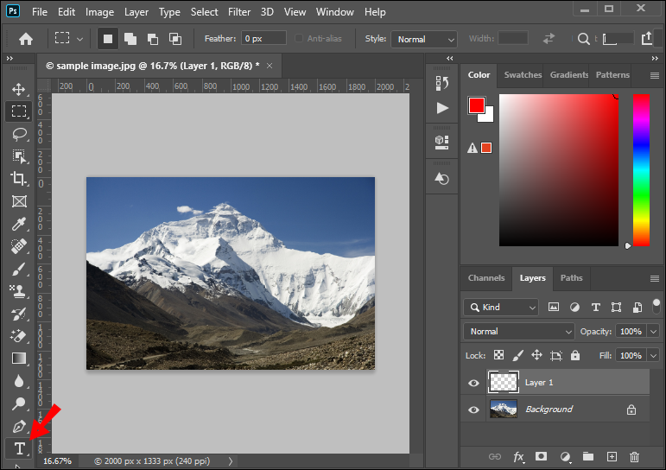Screen dimensions: 666x470
Task: Select the Eyedropper tool
Action: point(18,224)
